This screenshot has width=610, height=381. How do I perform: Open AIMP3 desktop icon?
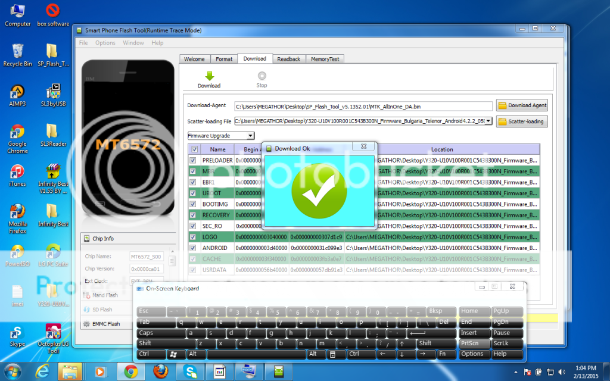[17, 92]
